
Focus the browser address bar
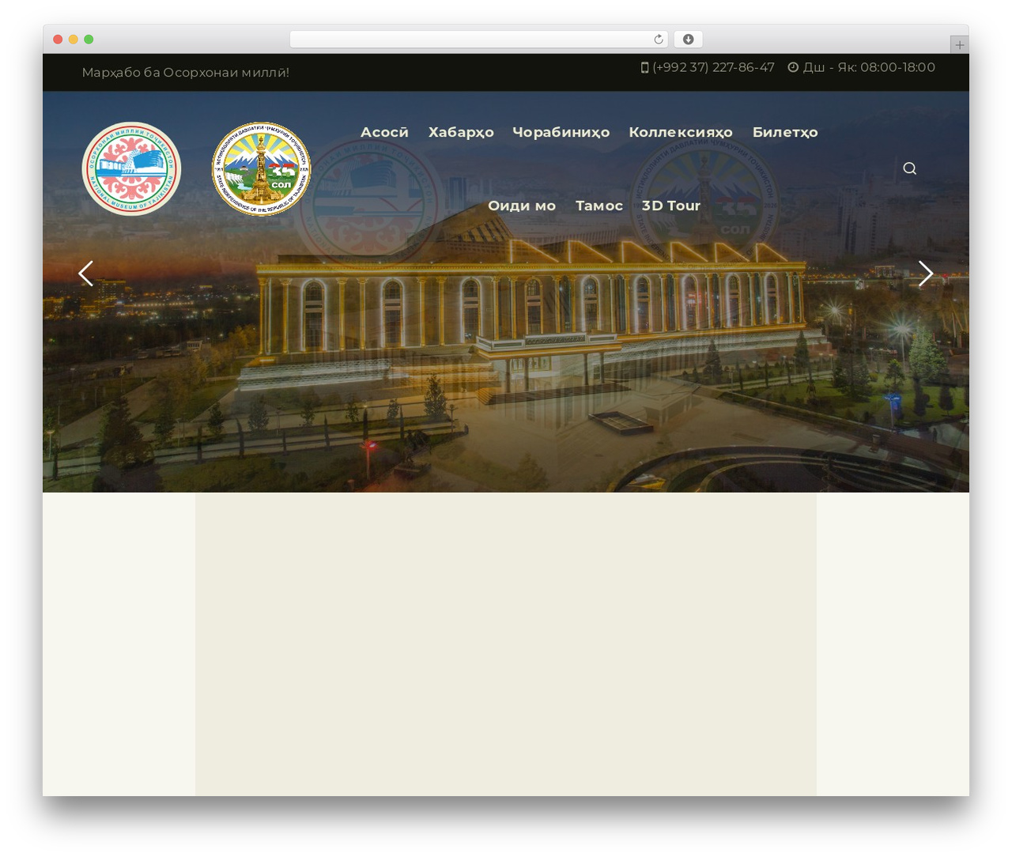coord(479,40)
